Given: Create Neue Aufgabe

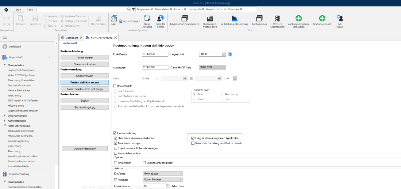Looking at the screenshot, I should pyautogui.click(x=147, y=21).
